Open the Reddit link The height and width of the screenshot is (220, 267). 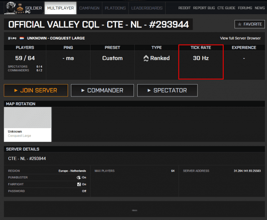point(184,8)
